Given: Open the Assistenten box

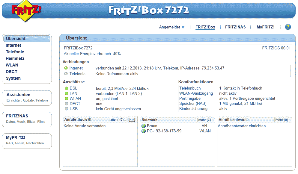Looking at the screenshot, I should point(27,98).
